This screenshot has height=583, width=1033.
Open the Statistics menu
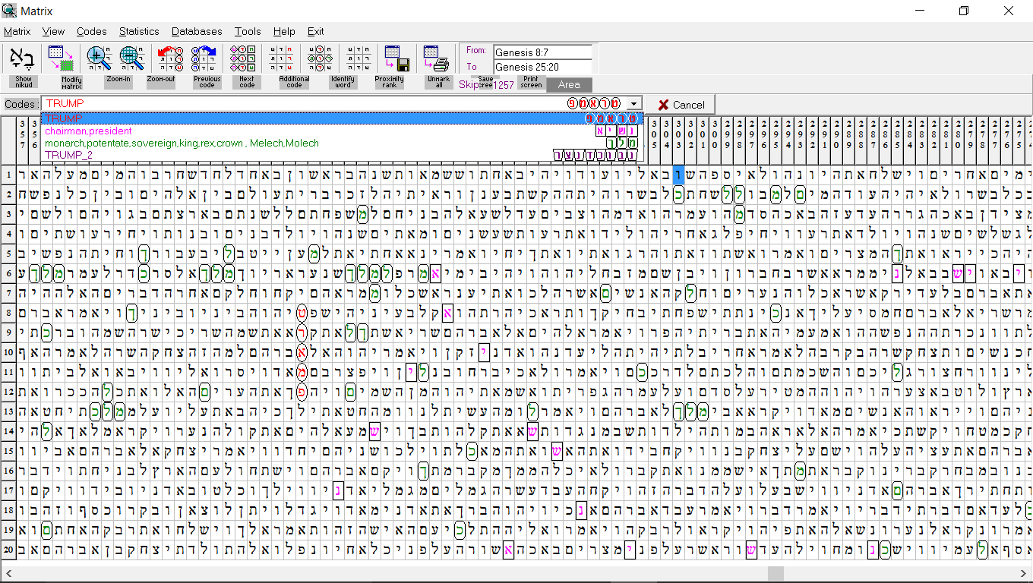pyautogui.click(x=139, y=31)
